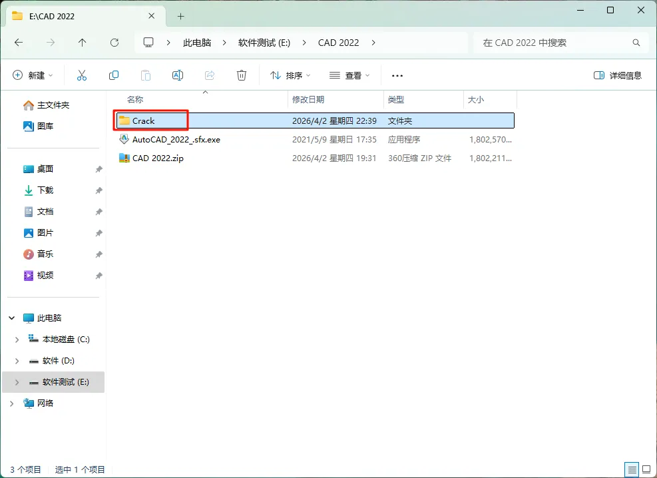Unpin icon next to 下载
This screenshot has width=657, height=478.
click(x=99, y=190)
